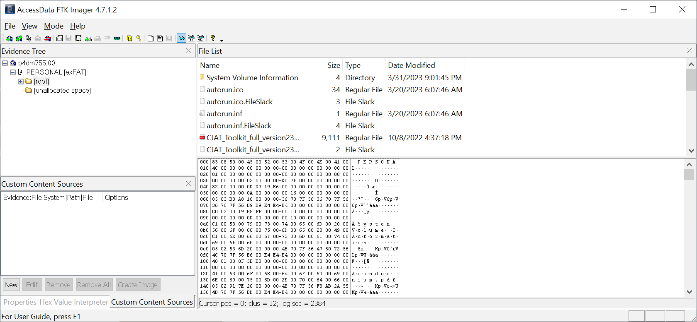The width and height of the screenshot is (697, 322).
Task: Click the Add Evidence Item toolbar icon
Action: tap(9, 38)
